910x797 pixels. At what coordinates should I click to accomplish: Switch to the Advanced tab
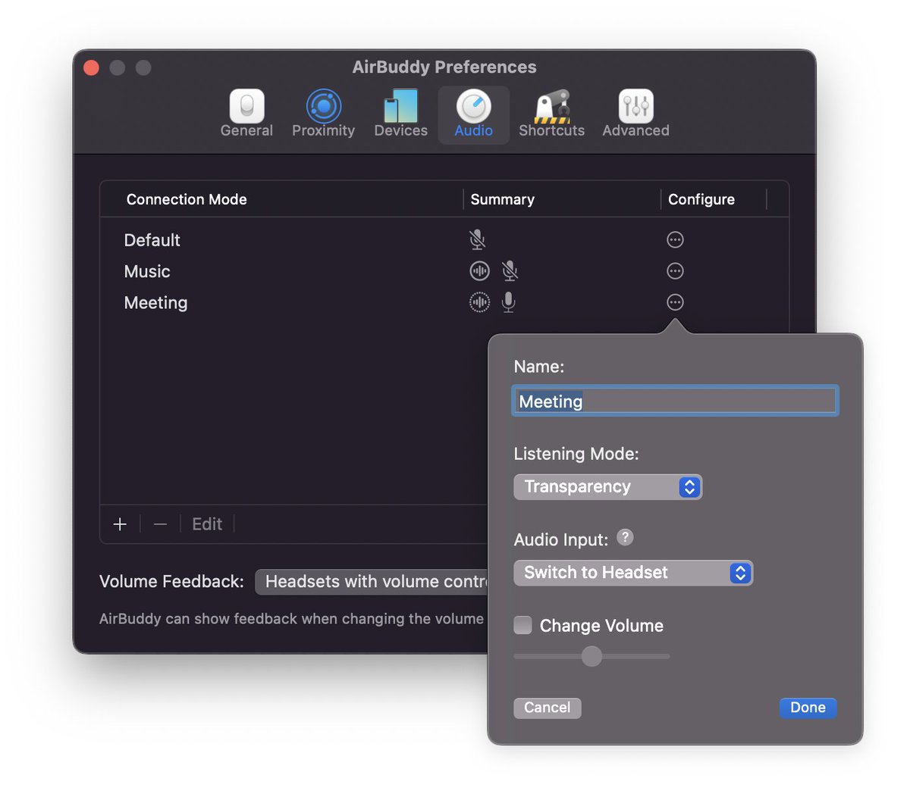click(x=635, y=114)
